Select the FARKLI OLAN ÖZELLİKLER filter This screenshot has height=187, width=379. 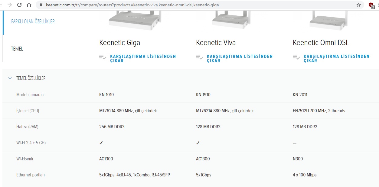tap(33, 21)
